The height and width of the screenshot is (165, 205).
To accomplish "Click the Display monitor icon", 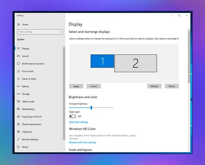I will (19, 48).
